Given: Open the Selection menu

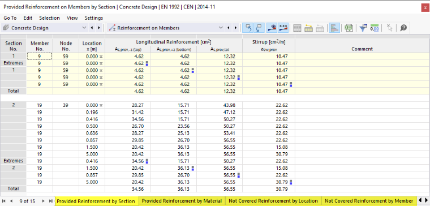Looking at the screenshot, I should (49, 18).
